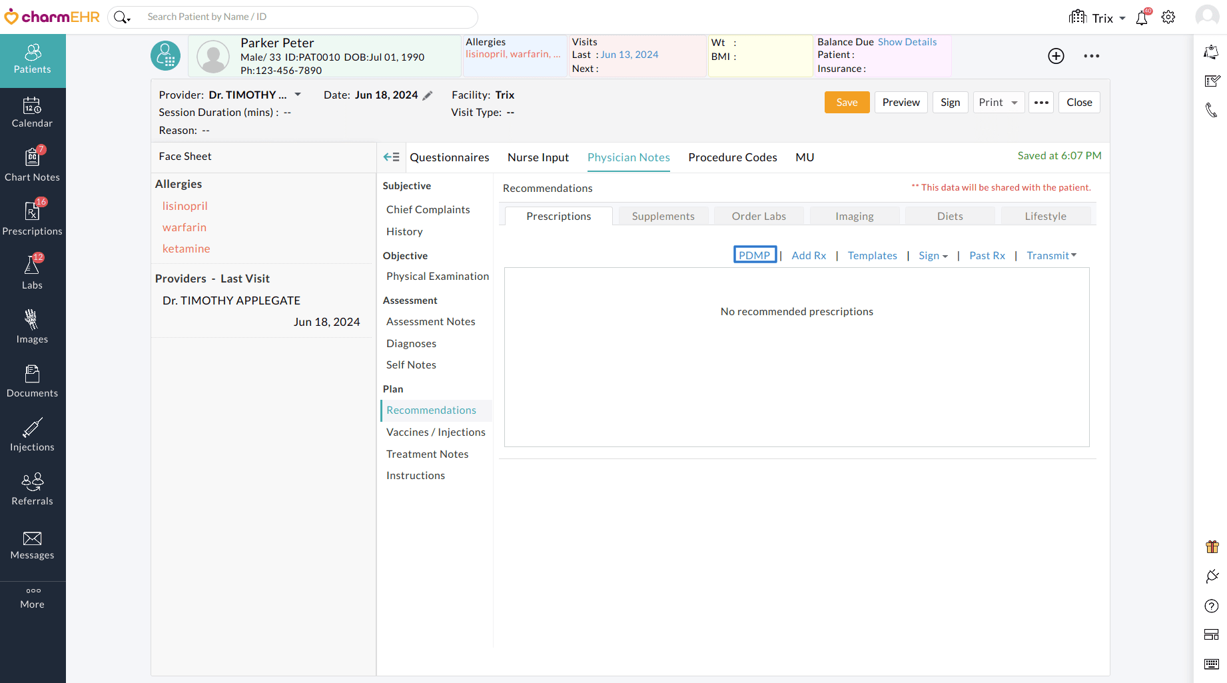Image resolution: width=1227 pixels, height=683 pixels.
Task: Select the Order Labs tab
Action: click(x=758, y=217)
